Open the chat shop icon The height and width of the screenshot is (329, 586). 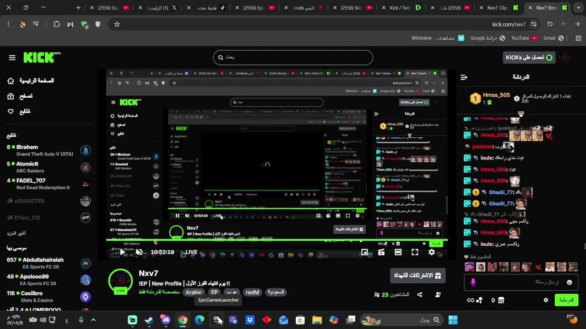point(501,300)
